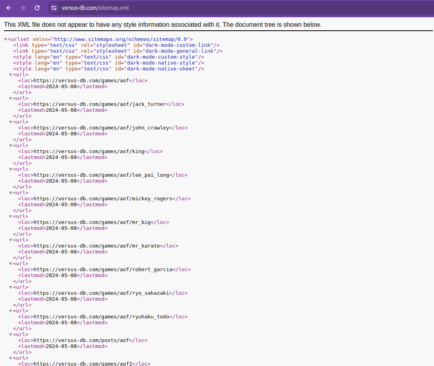
Task: Click lastmod date under ryuhaku_todo loc
Action: pyautogui.click(x=61, y=323)
